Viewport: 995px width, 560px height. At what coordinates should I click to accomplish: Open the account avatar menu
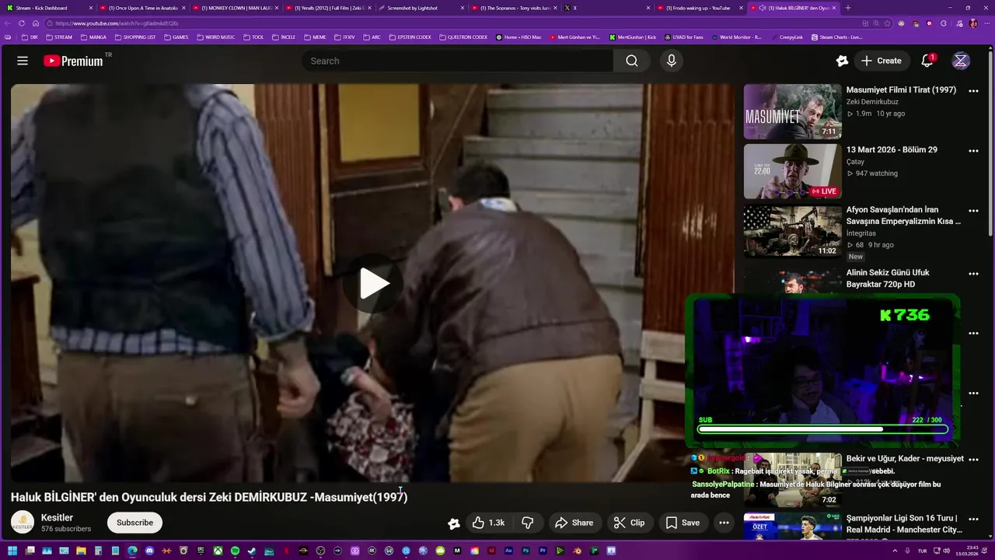pos(962,61)
